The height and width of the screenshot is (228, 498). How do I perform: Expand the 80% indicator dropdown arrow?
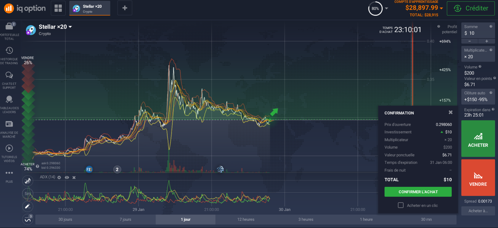(386, 9)
